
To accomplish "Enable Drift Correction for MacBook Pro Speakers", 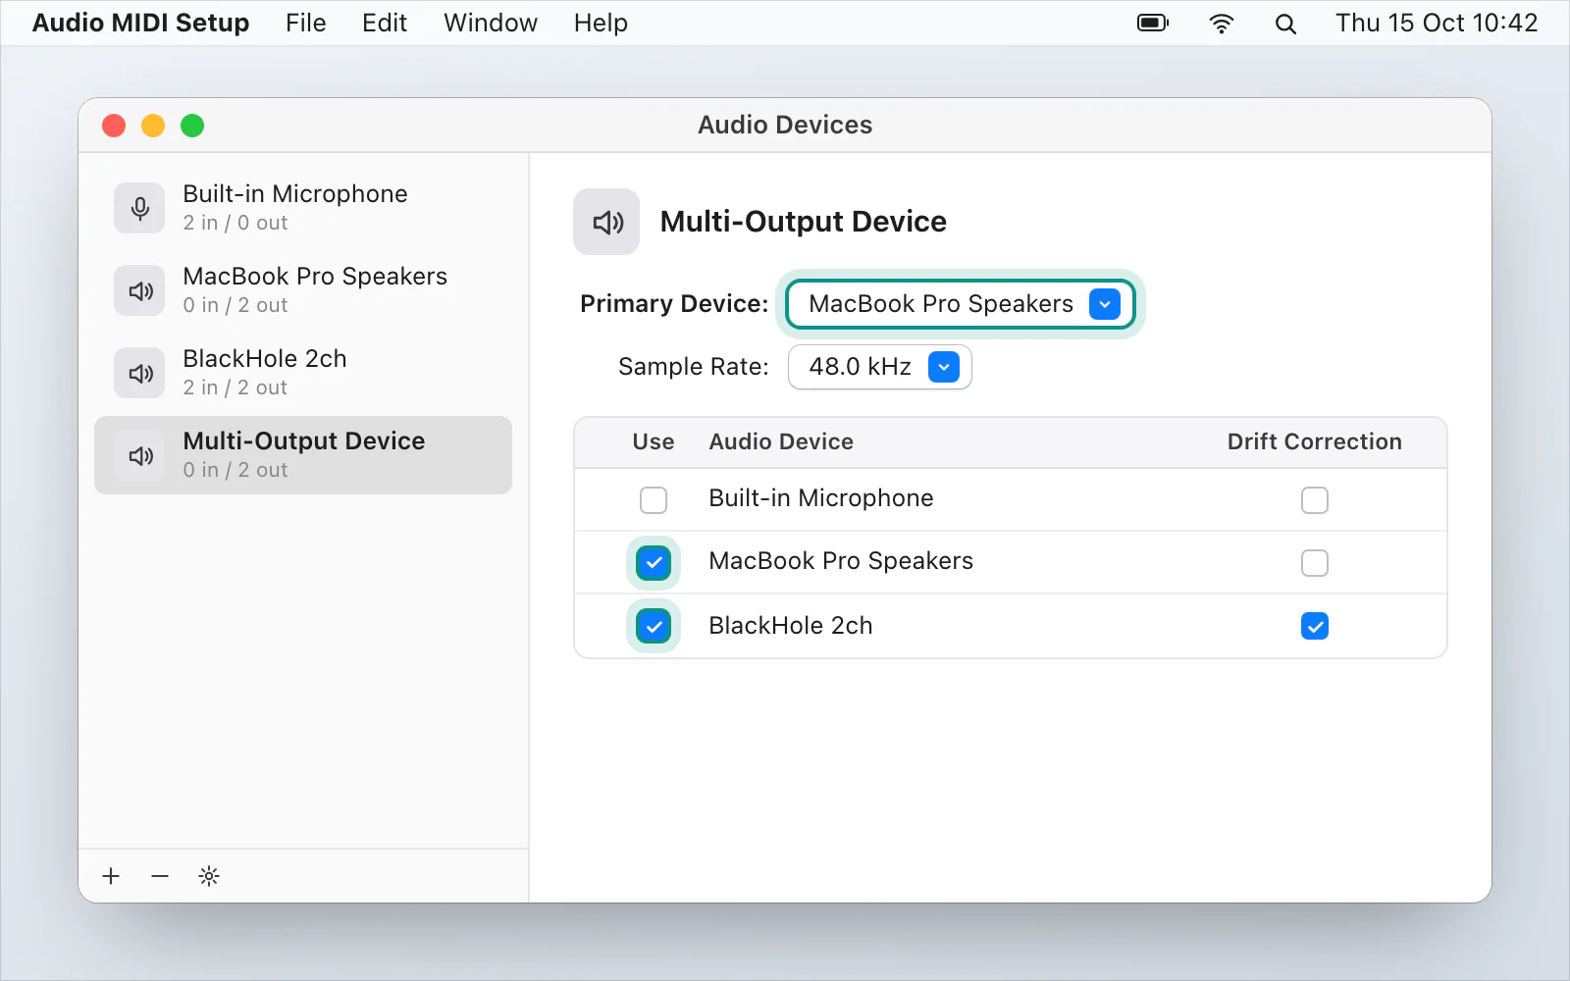I will tap(1315, 563).
